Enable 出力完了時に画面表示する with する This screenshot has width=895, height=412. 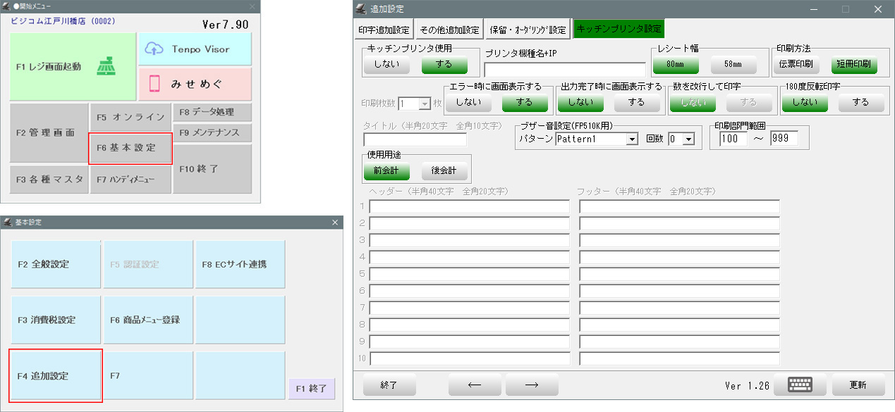pyautogui.click(x=637, y=102)
